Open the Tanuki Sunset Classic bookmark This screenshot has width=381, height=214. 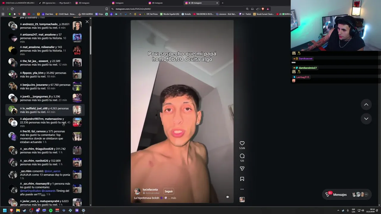coord(263,14)
